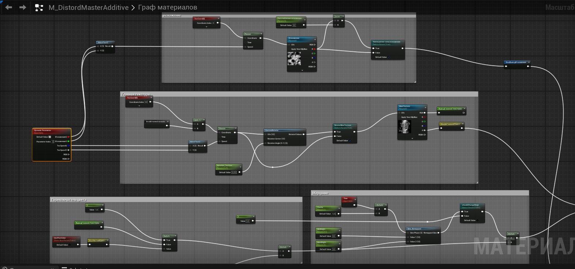Click Sine Phase input pin on Sine_Remapped
Image resolution: width=575 pixels, height=269 pixels.
pyautogui.click(x=408, y=233)
